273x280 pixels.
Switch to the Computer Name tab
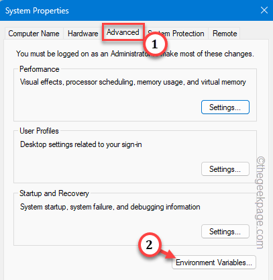pyautogui.click(x=34, y=34)
